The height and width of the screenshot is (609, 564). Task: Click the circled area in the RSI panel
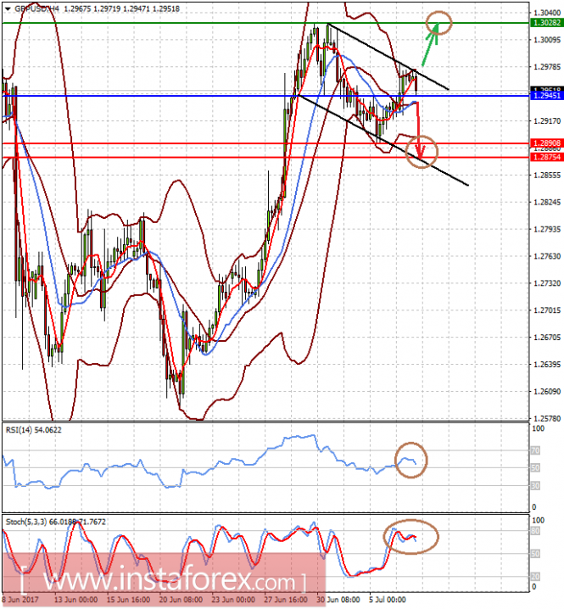click(x=411, y=461)
